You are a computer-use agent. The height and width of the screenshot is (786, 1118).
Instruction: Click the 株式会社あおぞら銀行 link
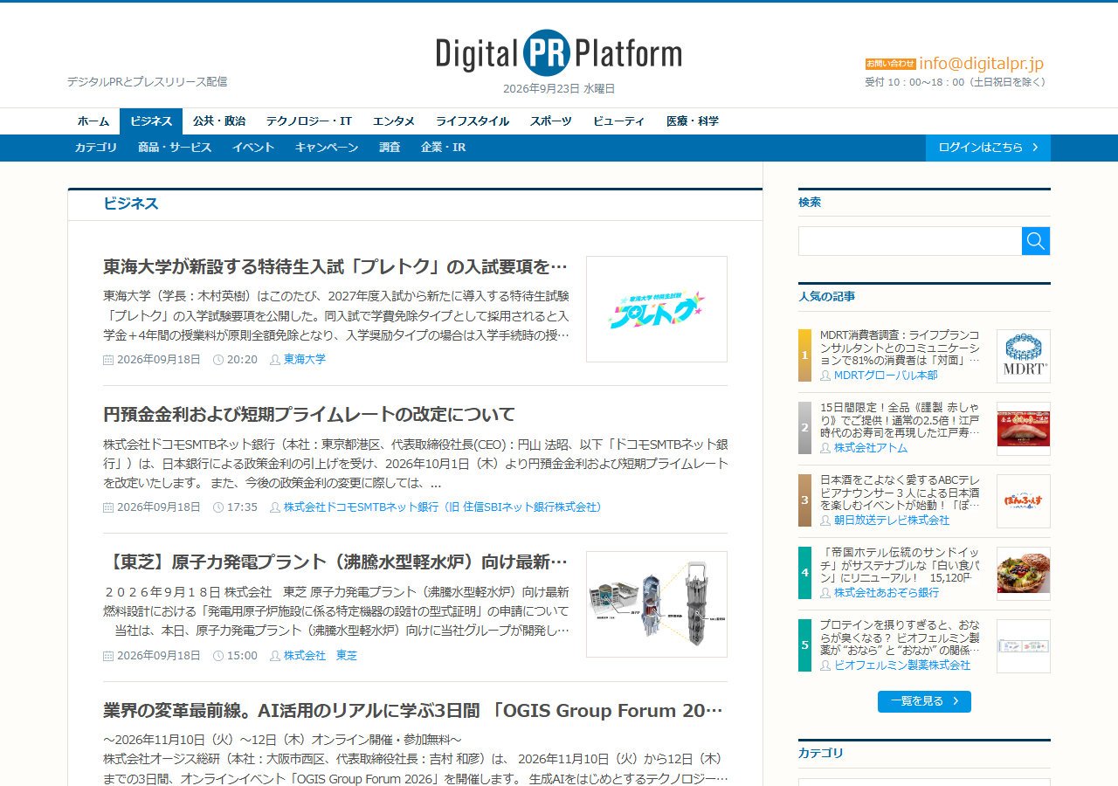coord(887,592)
